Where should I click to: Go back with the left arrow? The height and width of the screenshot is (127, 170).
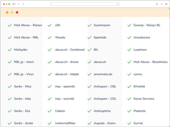pos(18,4)
